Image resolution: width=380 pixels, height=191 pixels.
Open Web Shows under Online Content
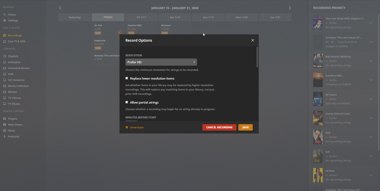click(x=13, y=125)
